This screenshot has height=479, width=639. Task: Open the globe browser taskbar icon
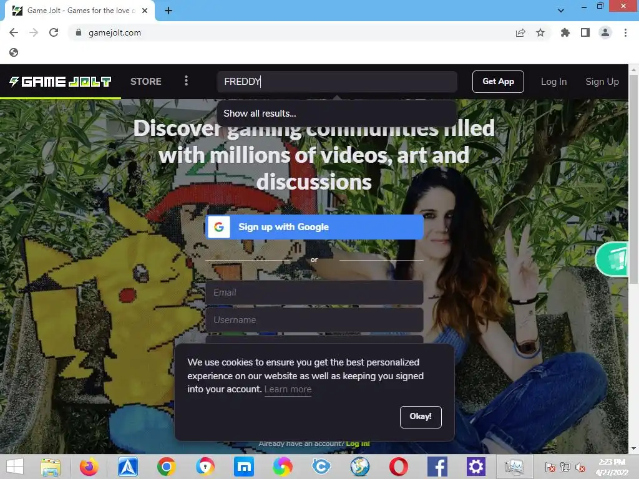(360, 467)
